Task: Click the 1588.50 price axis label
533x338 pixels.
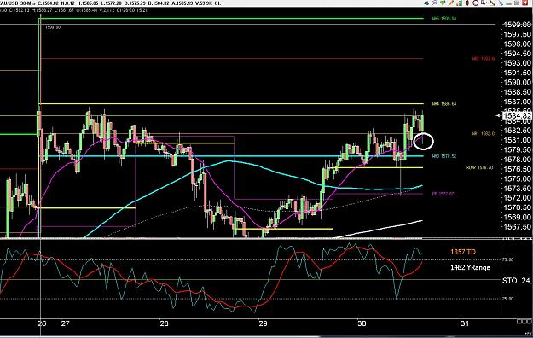Action: click(x=517, y=92)
